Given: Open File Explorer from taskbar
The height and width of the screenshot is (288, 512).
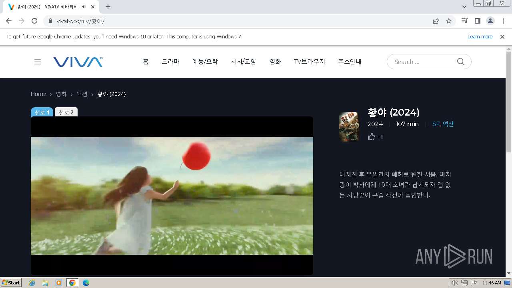Looking at the screenshot, I should [45, 283].
